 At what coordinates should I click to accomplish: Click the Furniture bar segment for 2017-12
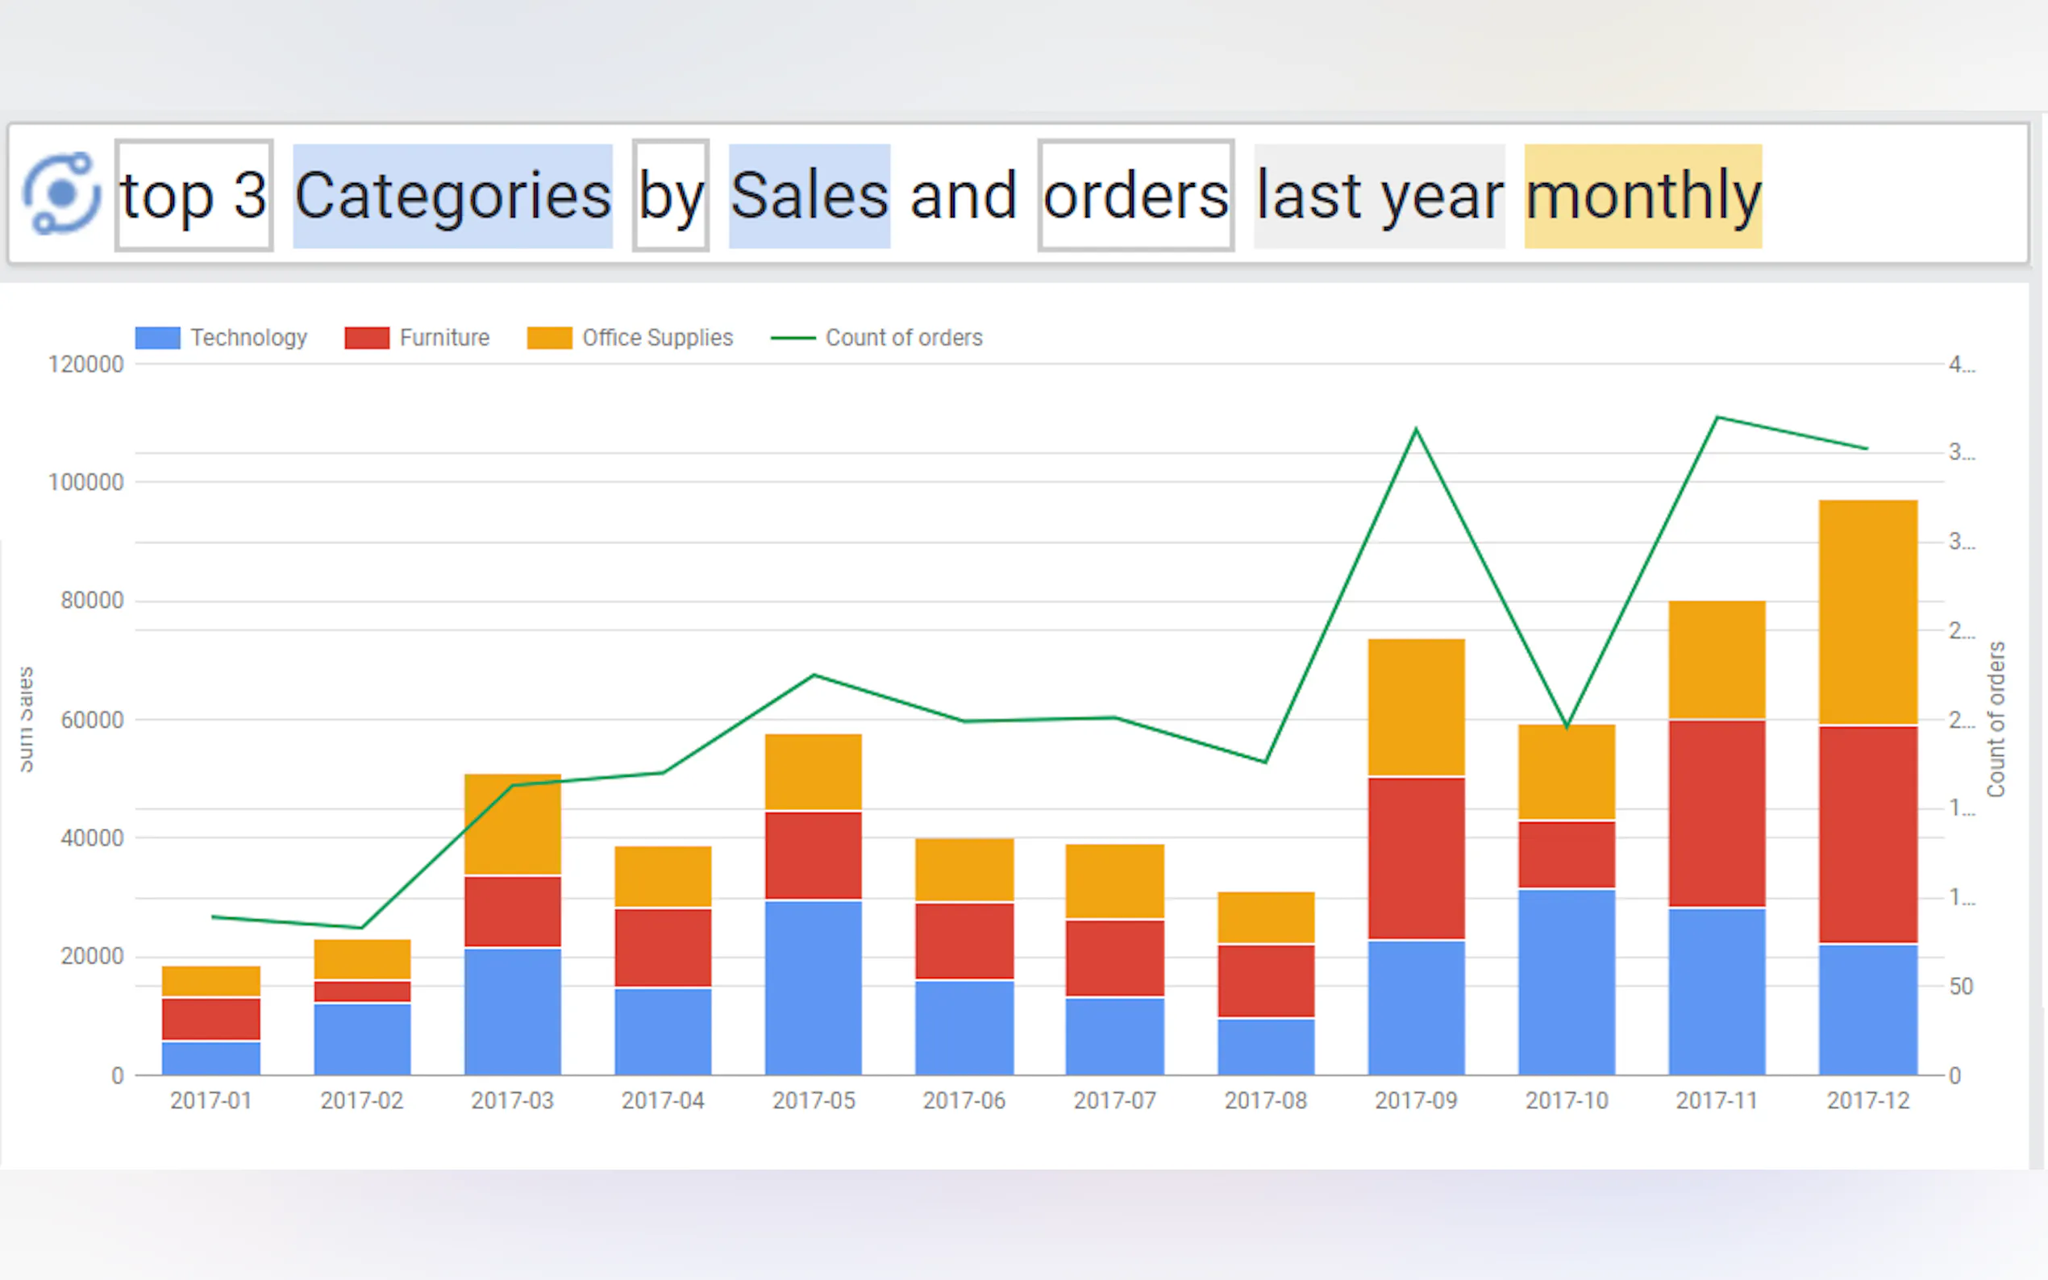[1867, 835]
